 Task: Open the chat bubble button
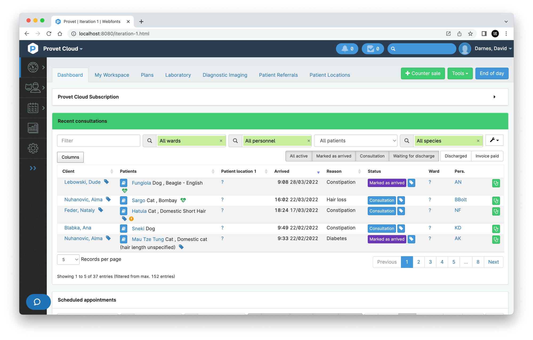tap(38, 302)
